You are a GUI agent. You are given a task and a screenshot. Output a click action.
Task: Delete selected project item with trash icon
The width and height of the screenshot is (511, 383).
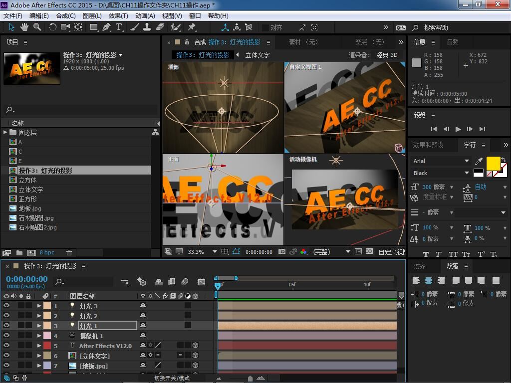click(69, 252)
